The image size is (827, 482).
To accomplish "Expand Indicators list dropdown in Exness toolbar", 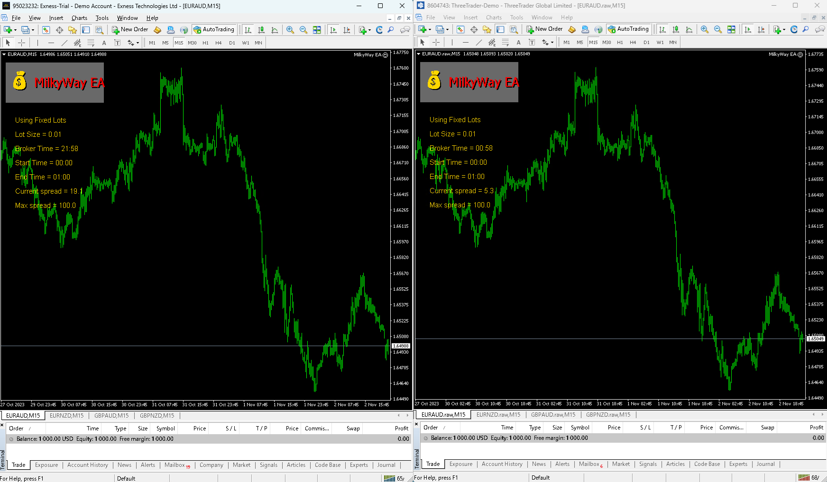I will [369, 30].
